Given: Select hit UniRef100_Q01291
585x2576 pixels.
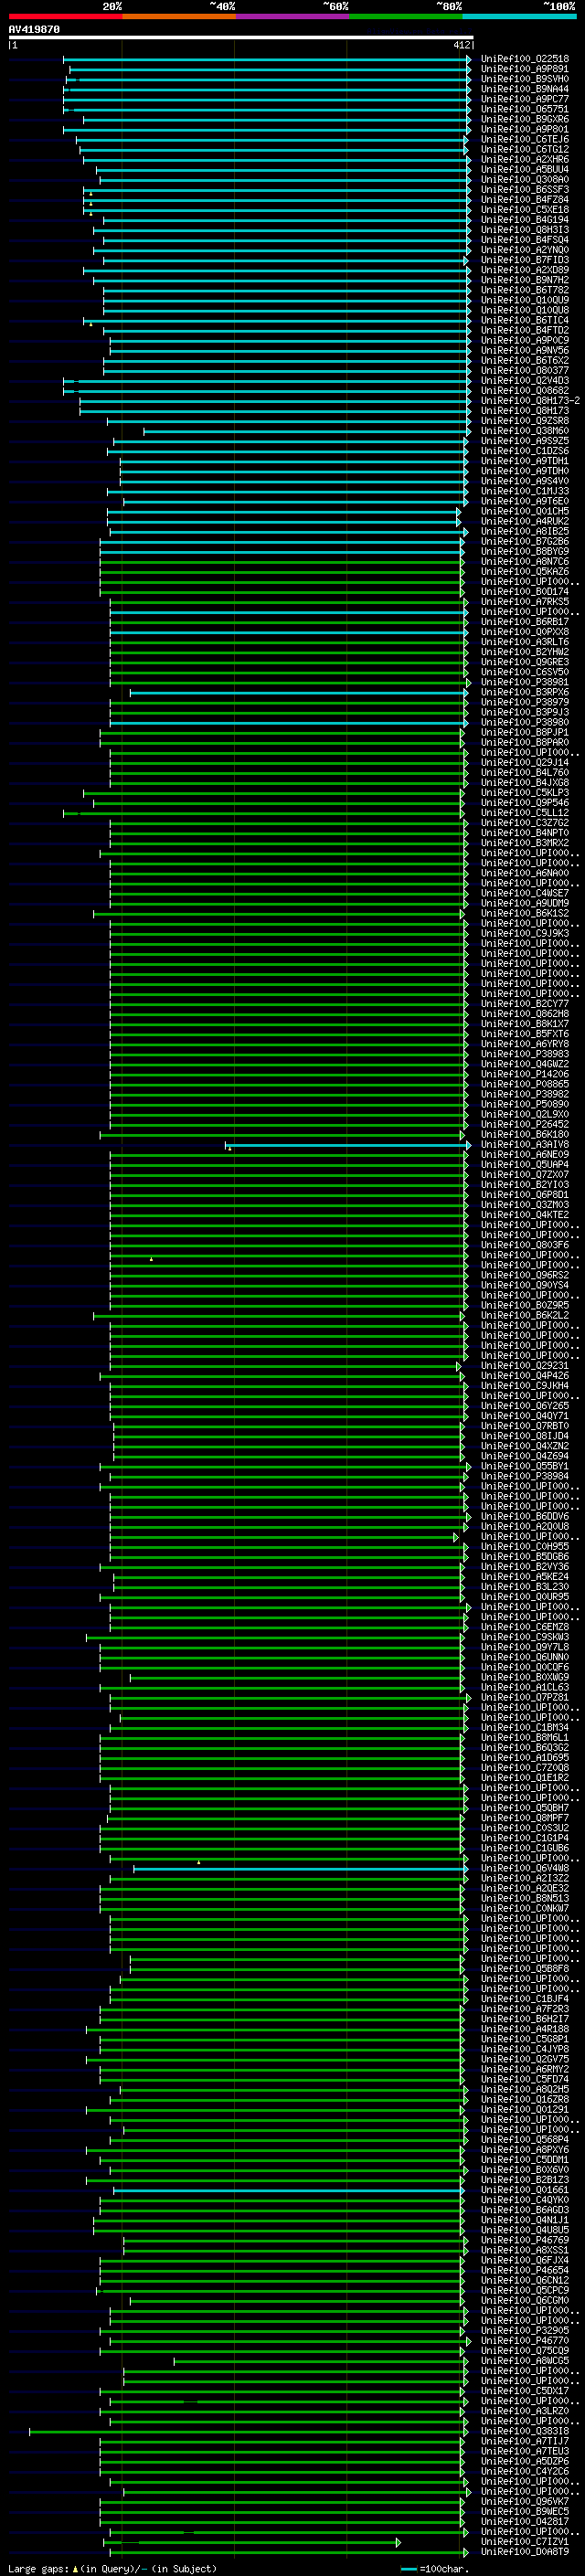Looking at the screenshot, I should (525, 2109).
